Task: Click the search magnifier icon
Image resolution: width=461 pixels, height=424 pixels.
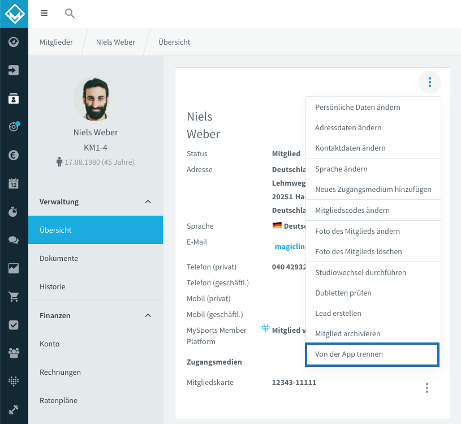Action: (x=70, y=13)
